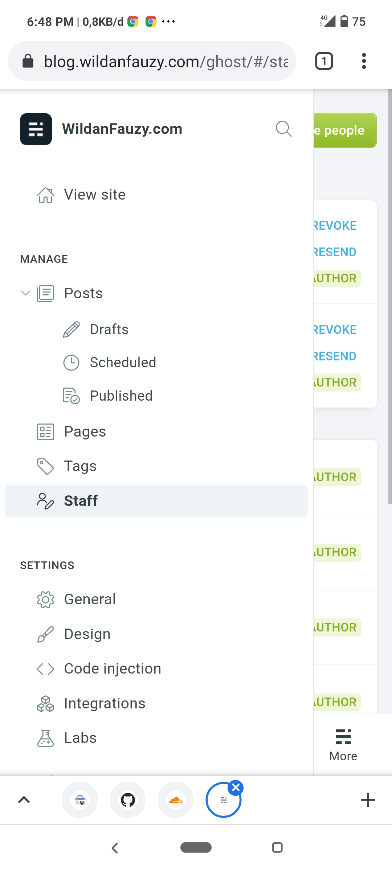The height and width of the screenshot is (871, 392).
Task: Open Design settings brush icon
Action: 45,634
